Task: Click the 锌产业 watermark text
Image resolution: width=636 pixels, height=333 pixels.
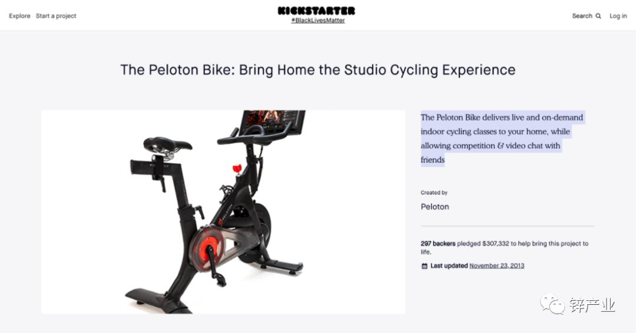Action: pos(592,305)
